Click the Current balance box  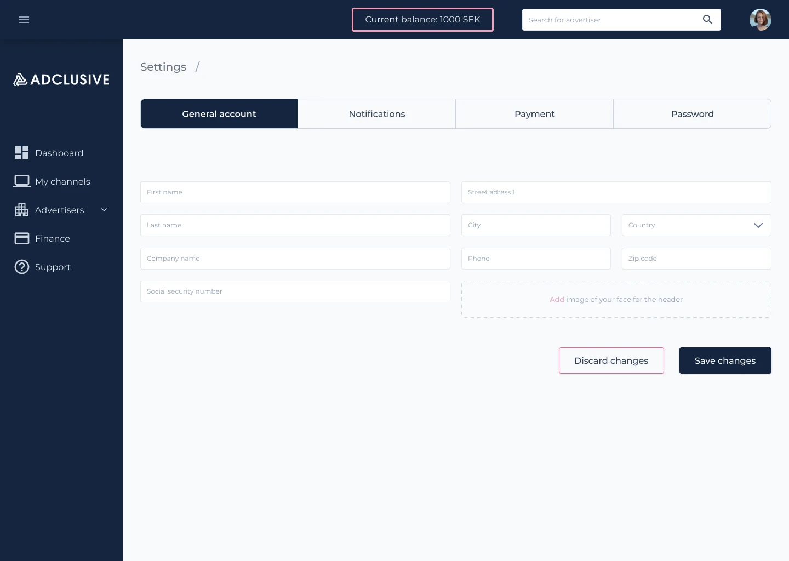422,20
